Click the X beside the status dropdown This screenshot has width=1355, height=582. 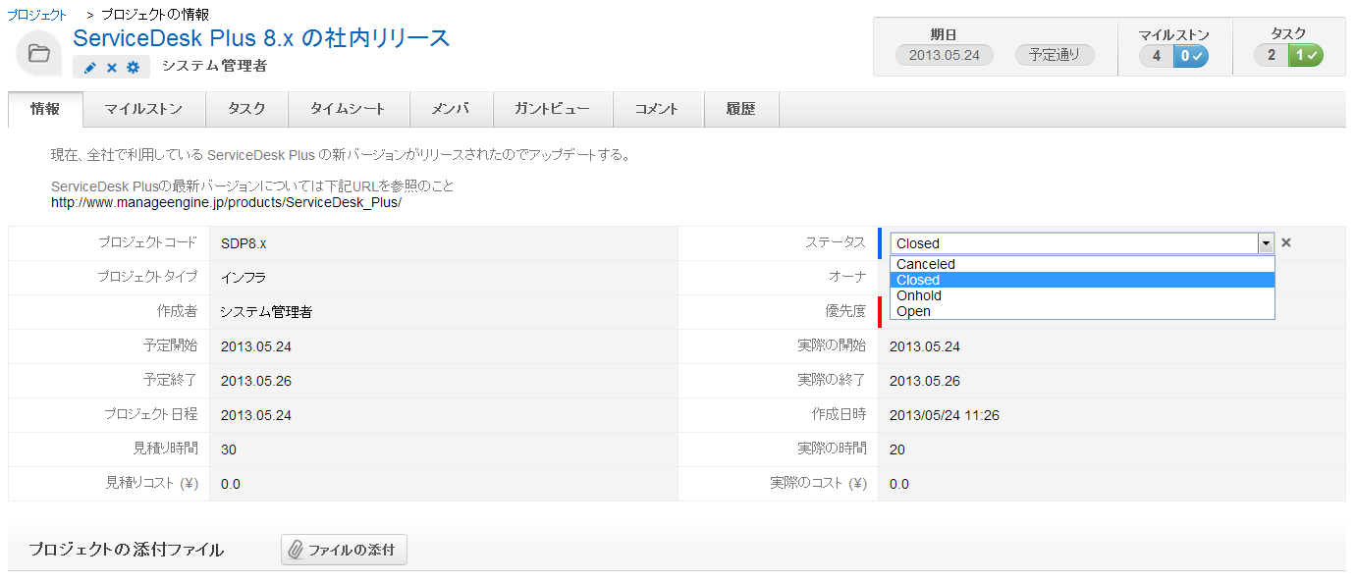click(x=1286, y=242)
